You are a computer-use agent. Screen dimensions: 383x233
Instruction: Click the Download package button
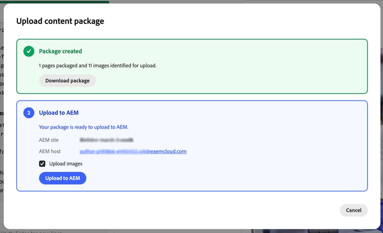pos(67,81)
